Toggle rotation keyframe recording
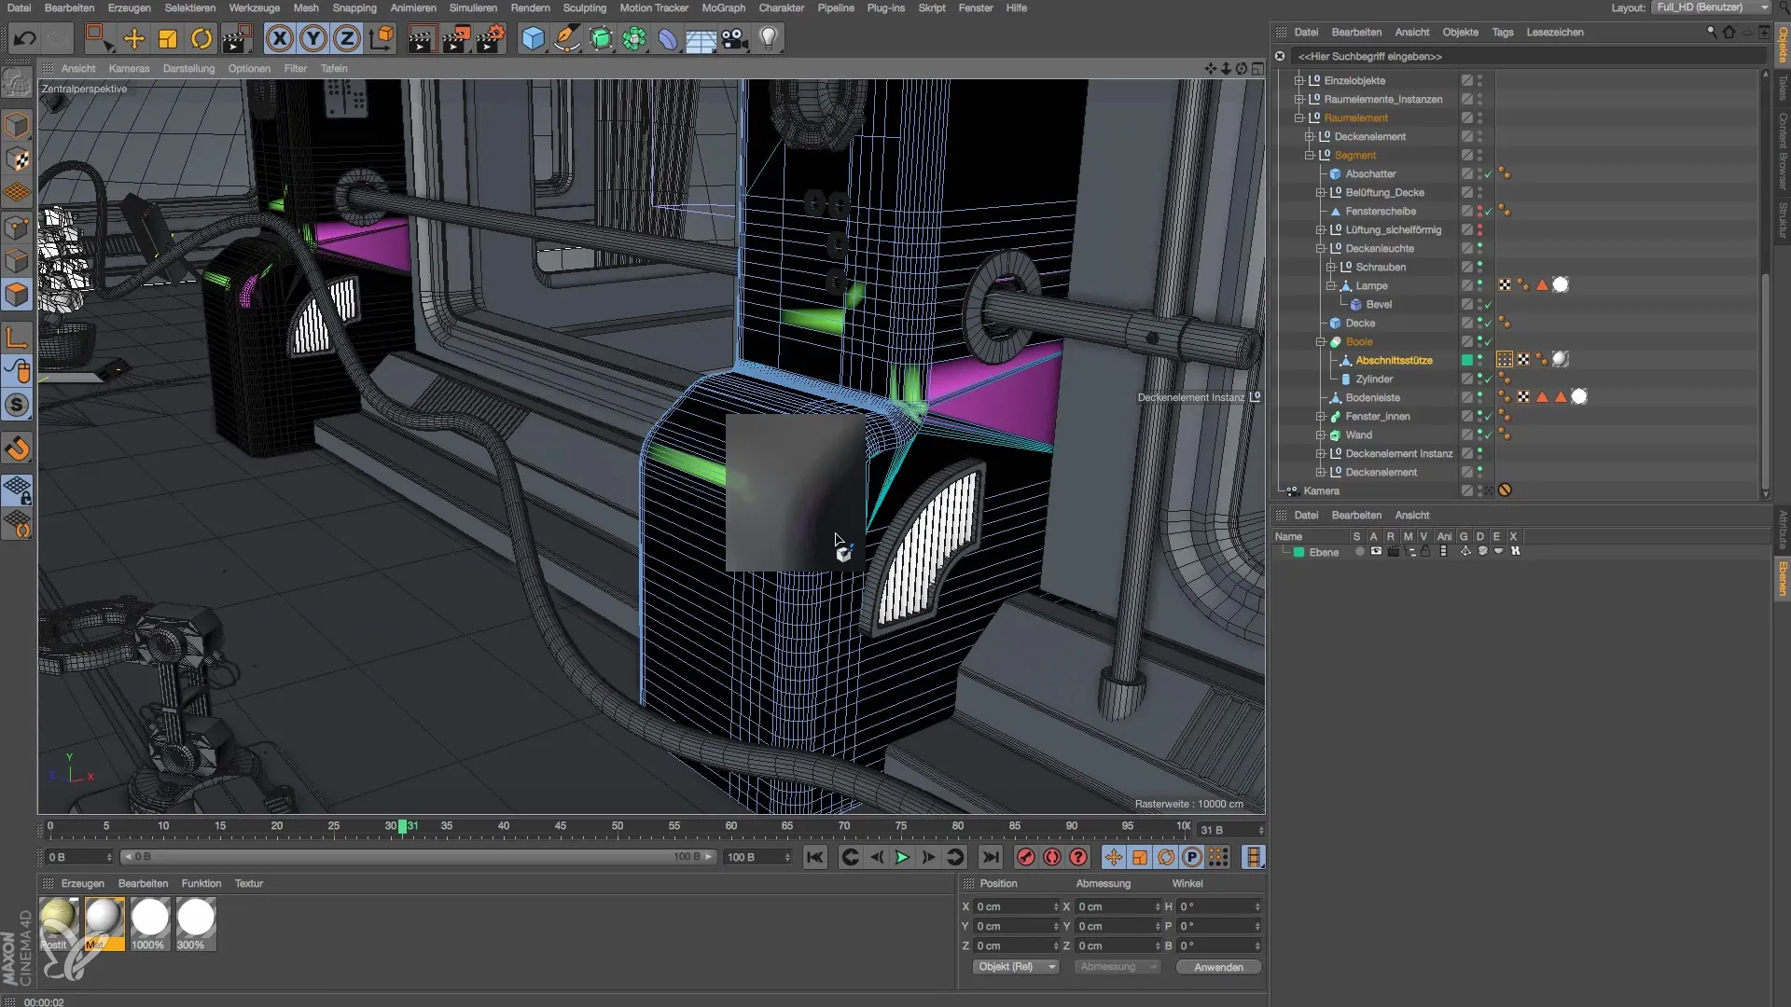This screenshot has height=1007, width=1791. point(1166,857)
